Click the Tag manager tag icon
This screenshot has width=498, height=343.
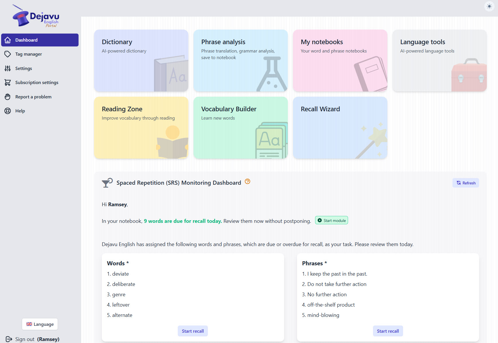[x=8, y=54]
